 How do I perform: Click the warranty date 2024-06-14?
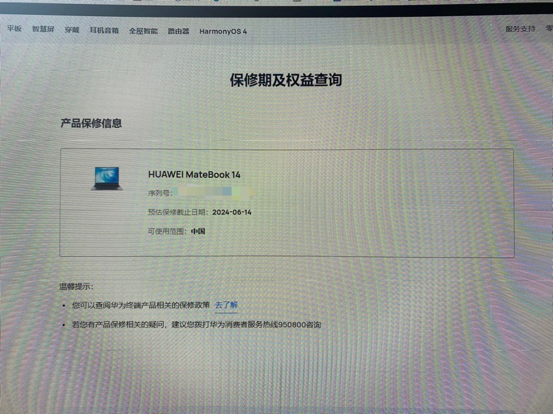point(232,212)
